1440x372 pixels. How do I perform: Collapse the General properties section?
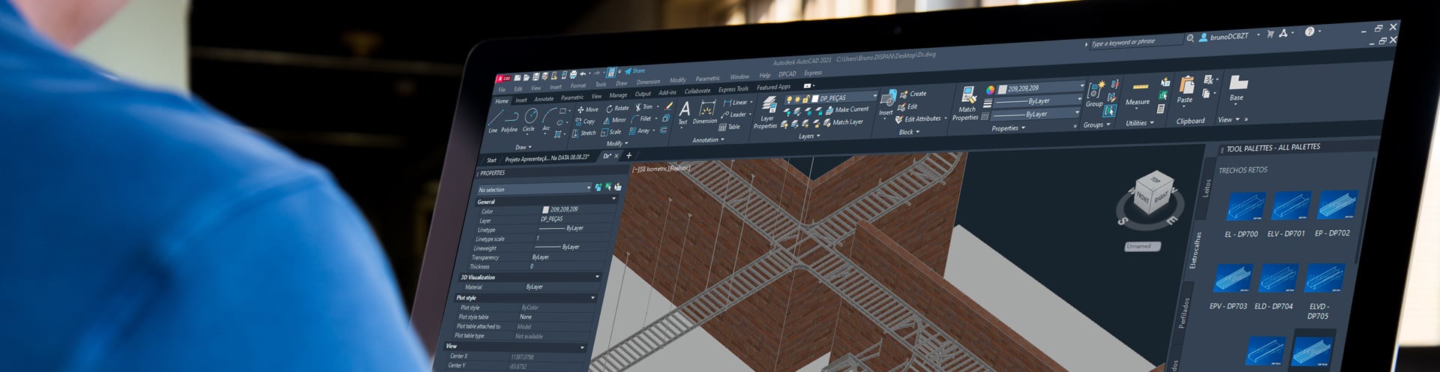[613, 199]
